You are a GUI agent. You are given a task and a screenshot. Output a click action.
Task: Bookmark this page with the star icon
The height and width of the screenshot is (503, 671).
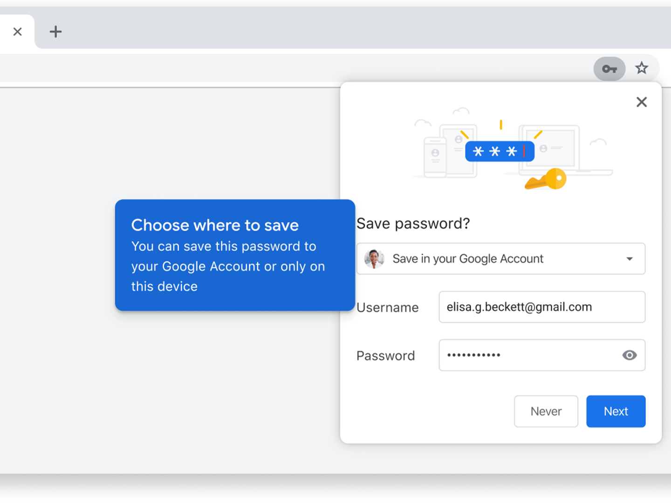642,68
